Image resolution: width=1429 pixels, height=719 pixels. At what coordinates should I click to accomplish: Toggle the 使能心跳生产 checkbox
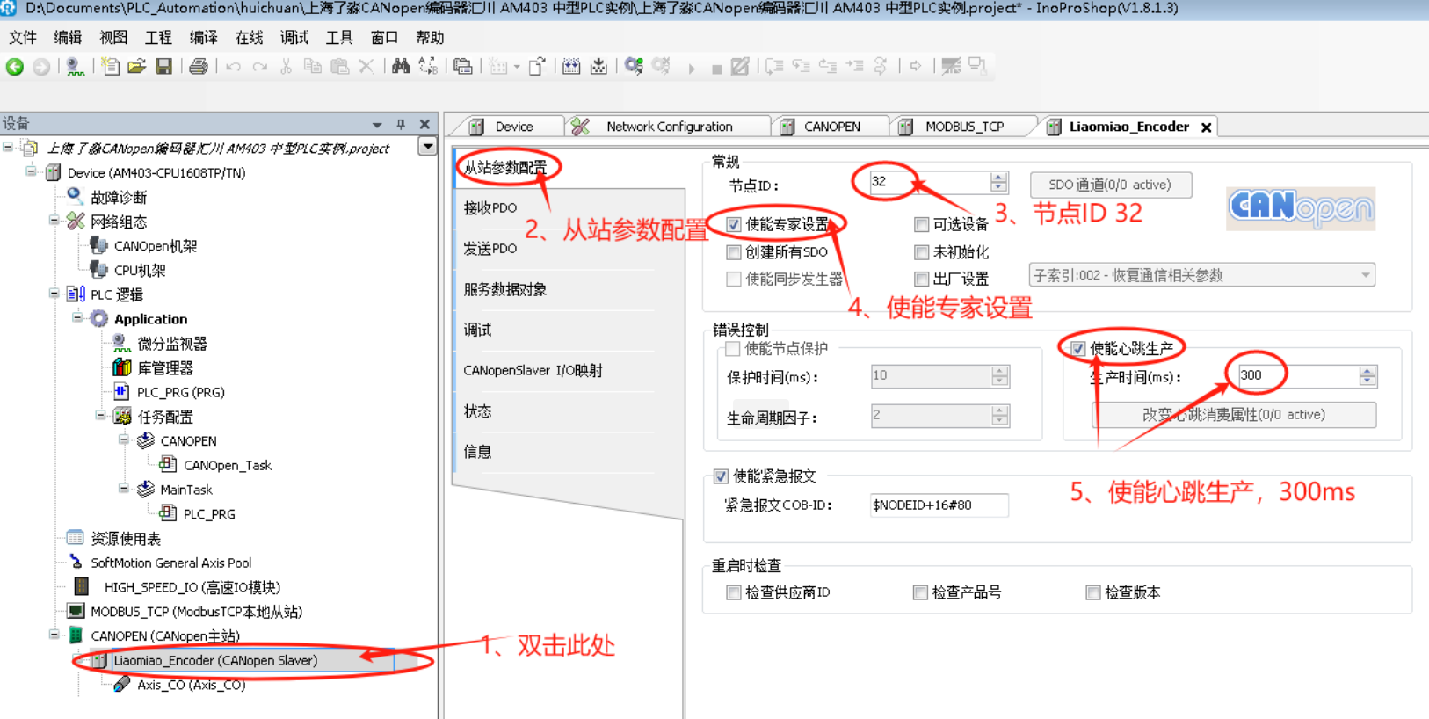(x=1077, y=349)
